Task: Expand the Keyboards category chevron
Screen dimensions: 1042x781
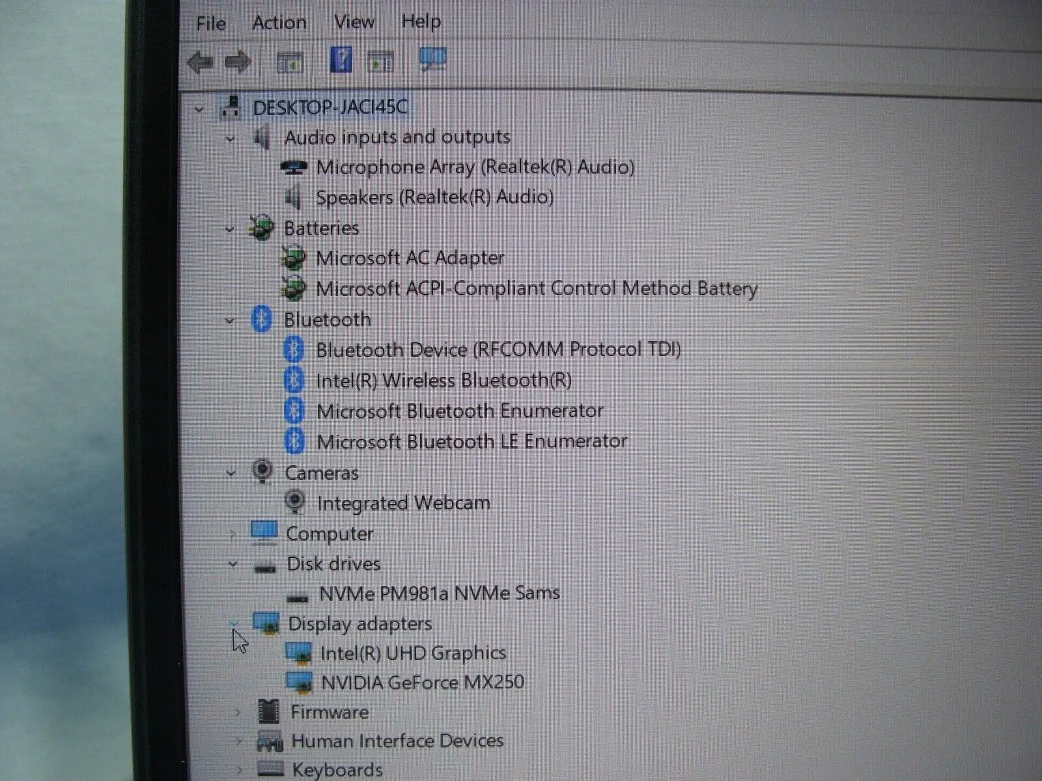Action: coord(239,770)
